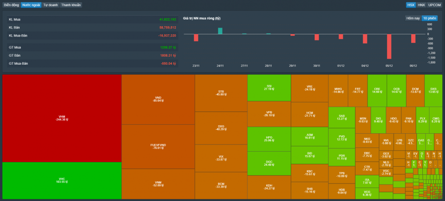The image size is (445, 201).
Task: Click the DIG green tile
Action: (x=378, y=120)
